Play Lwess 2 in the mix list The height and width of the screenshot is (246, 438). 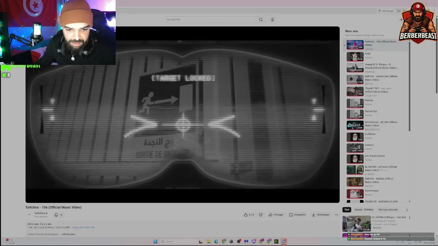377,148
